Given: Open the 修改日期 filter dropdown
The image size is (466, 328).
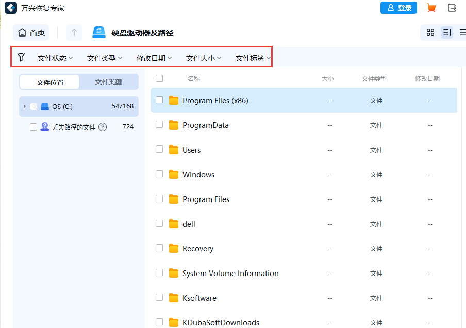Looking at the screenshot, I should (154, 58).
